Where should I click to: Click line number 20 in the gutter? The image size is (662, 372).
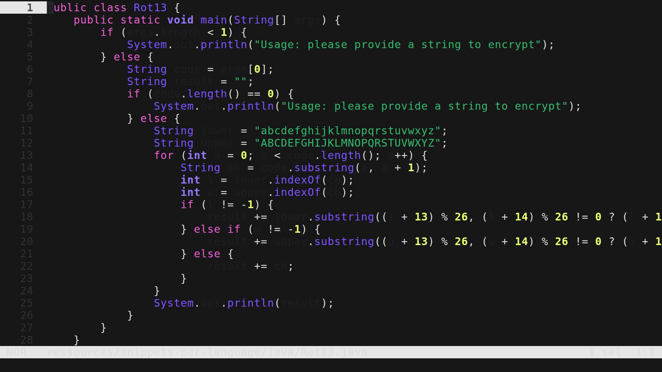[x=27, y=241]
